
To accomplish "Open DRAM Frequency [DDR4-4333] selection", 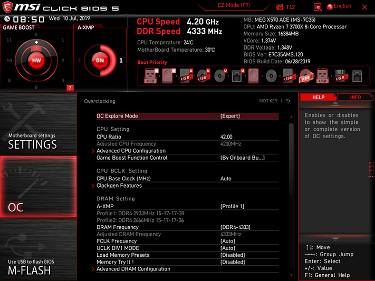I will (188, 227).
